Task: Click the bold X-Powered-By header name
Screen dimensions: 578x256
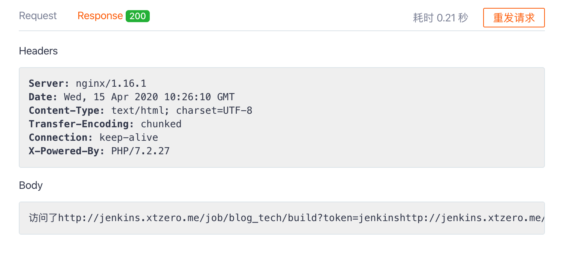Action: (66, 151)
